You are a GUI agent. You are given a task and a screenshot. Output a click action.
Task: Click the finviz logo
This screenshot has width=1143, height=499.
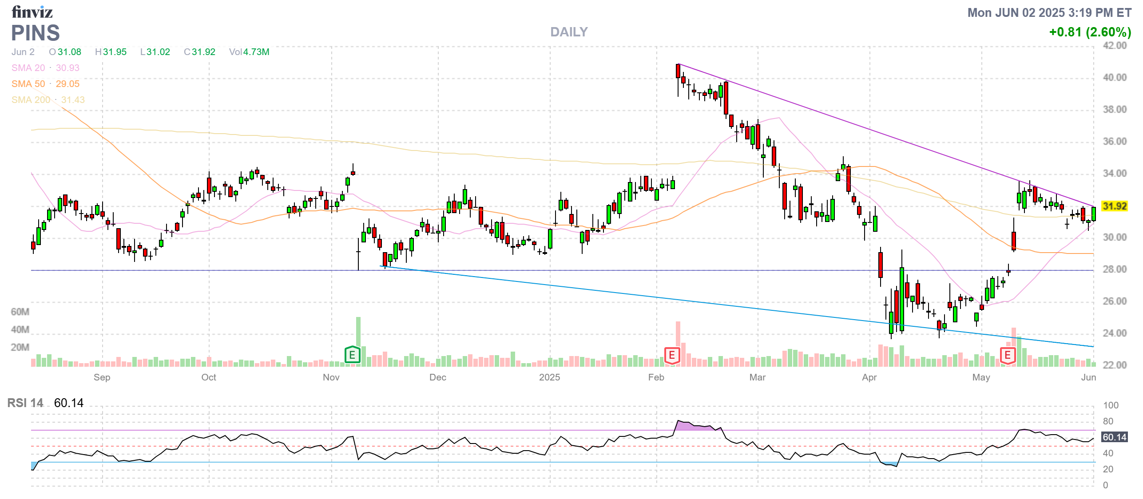tap(32, 12)
